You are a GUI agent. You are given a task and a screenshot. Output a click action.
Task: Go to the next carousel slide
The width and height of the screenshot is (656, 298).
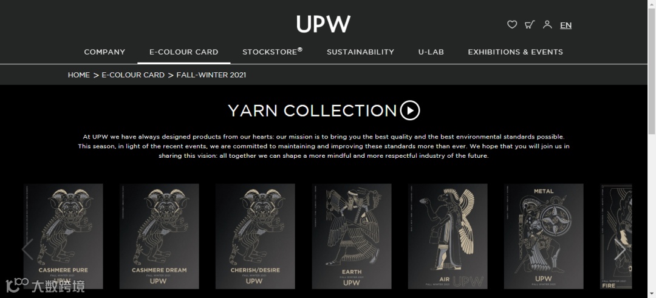620,249
